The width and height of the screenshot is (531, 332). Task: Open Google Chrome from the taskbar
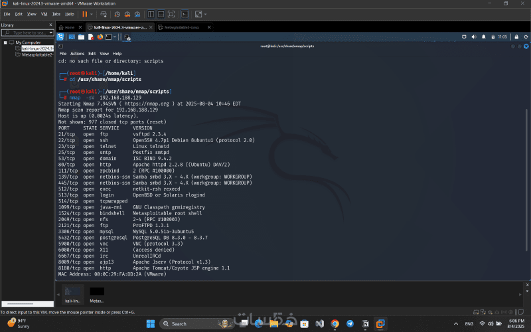(335, 324)
